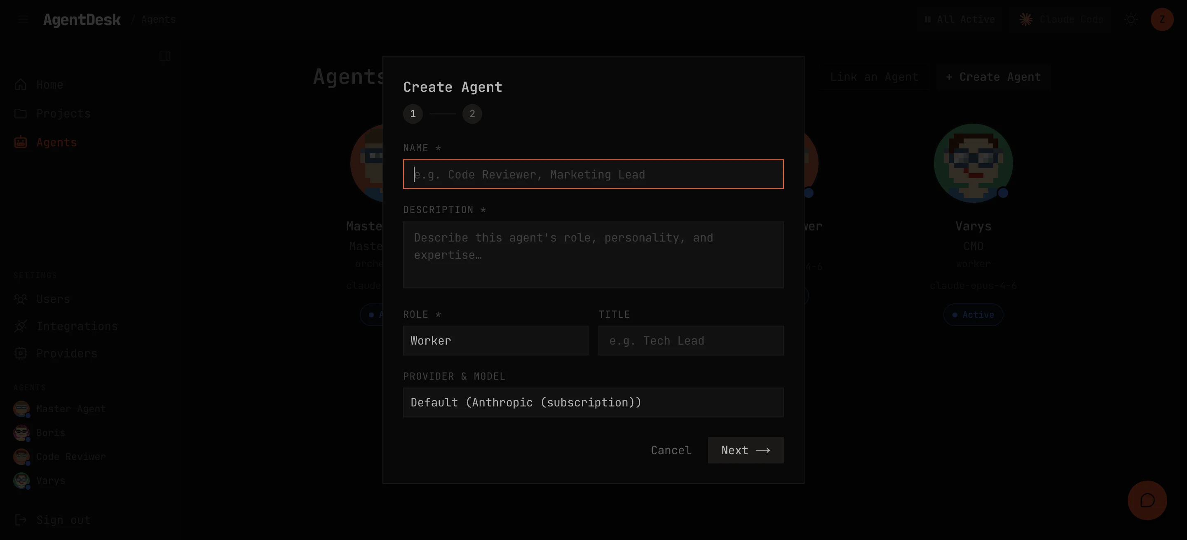Click Varys Active status badge
Screen dimensions: 1187x540
(x=973, y=315)
